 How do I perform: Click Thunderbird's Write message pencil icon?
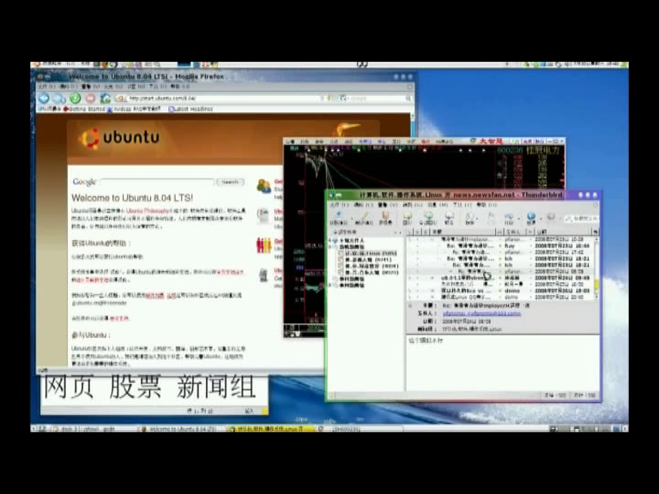click(364, 218)
